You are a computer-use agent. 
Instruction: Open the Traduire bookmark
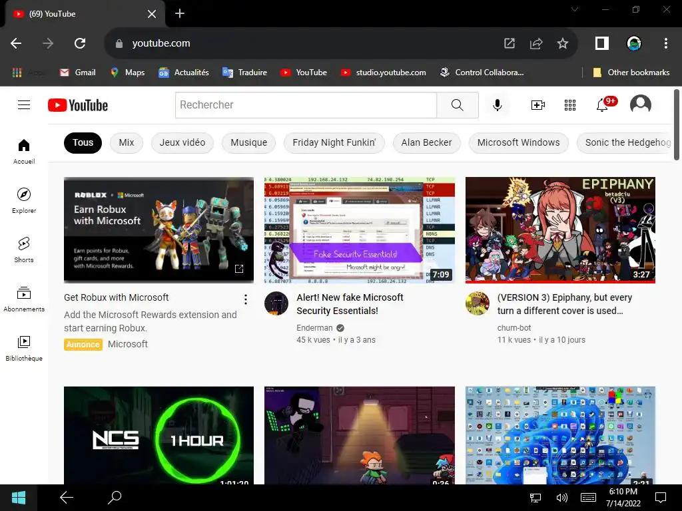click(x=244, y=73)
